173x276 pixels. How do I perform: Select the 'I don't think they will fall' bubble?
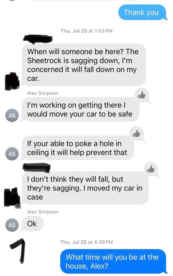coord(85,188)
